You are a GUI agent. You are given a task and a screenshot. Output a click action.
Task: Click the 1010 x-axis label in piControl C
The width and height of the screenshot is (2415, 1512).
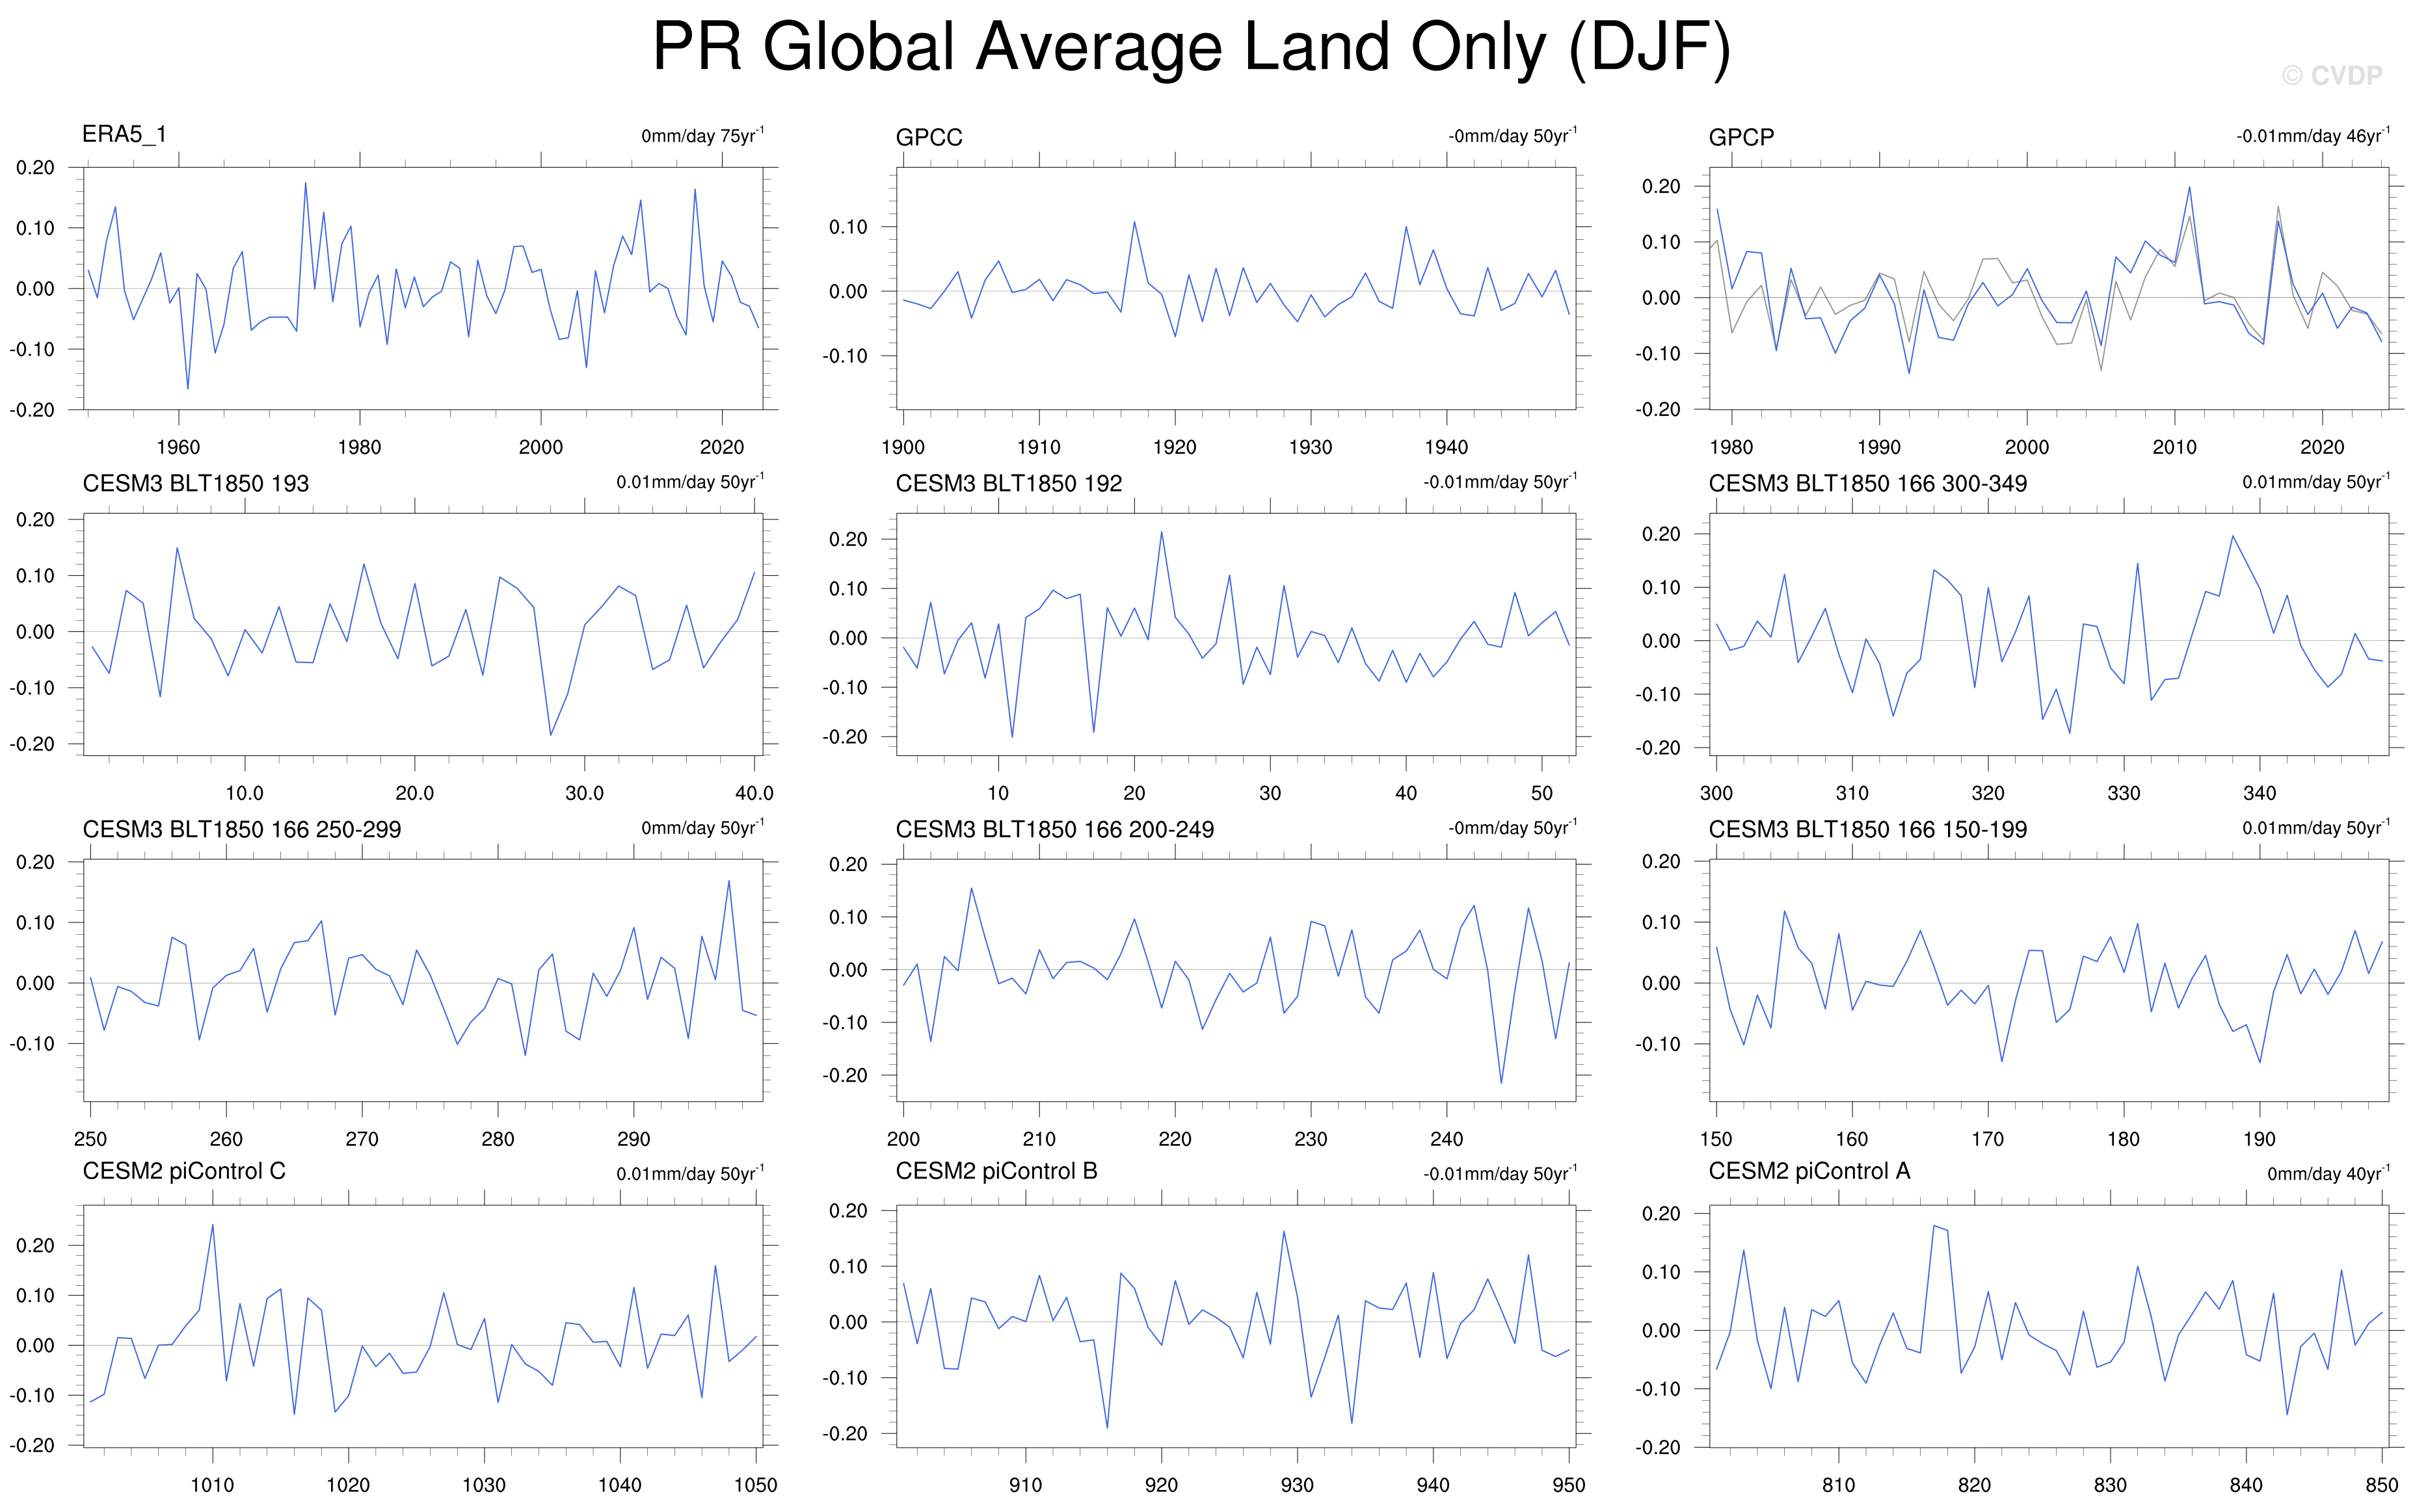212,1485
